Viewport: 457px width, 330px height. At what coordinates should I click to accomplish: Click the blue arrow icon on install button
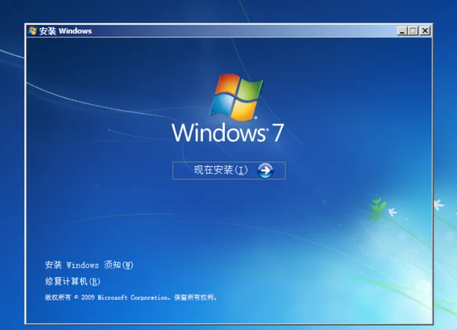tap(265, 170)
